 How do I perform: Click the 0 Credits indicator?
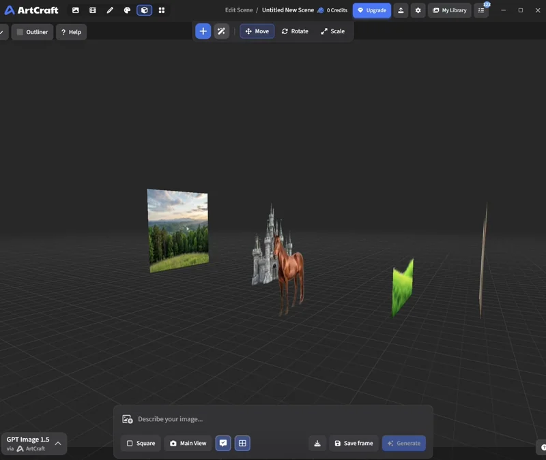point(332,10)
